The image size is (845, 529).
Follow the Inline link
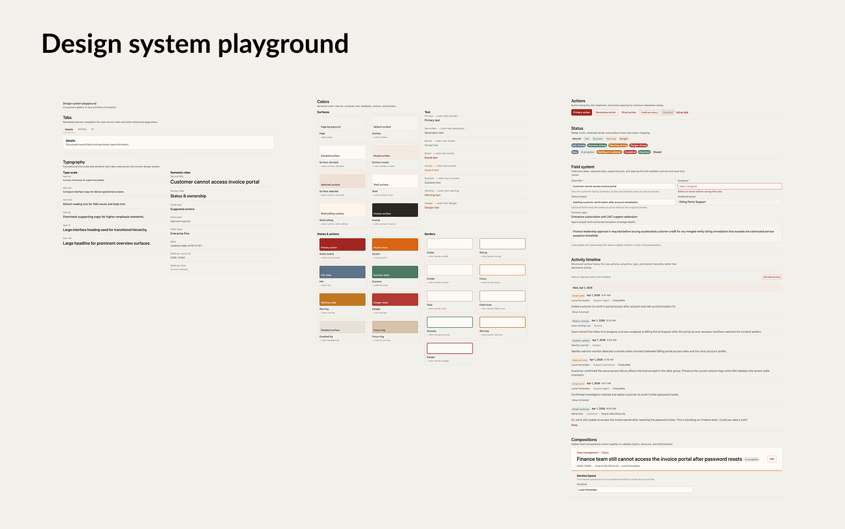[682, 112]
